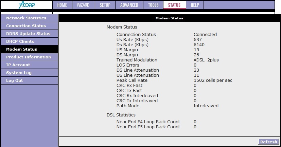This screenshot has height=147, width=281.
Task: Click the 'CRC Rx Interleaved' label
Action: coord(137,96)
